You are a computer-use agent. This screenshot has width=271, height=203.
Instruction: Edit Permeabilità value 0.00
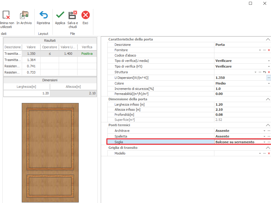click(242, 94)
